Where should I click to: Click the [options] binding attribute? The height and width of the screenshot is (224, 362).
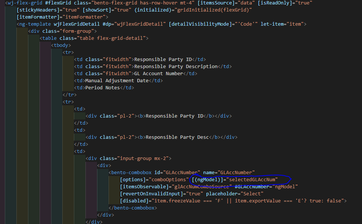pos(133,180)
